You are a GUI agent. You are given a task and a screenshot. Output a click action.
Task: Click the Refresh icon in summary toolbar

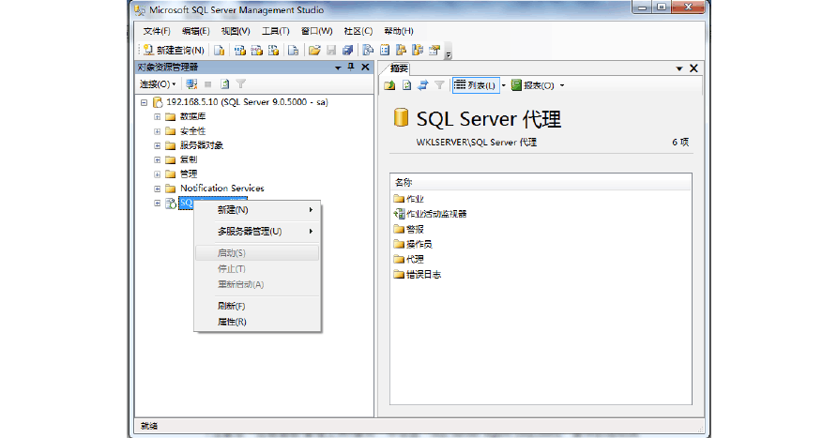coord(406,85)
